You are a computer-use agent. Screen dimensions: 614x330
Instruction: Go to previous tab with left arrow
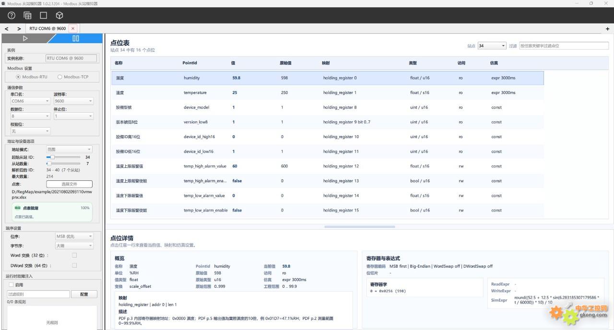tap(7, 29)
